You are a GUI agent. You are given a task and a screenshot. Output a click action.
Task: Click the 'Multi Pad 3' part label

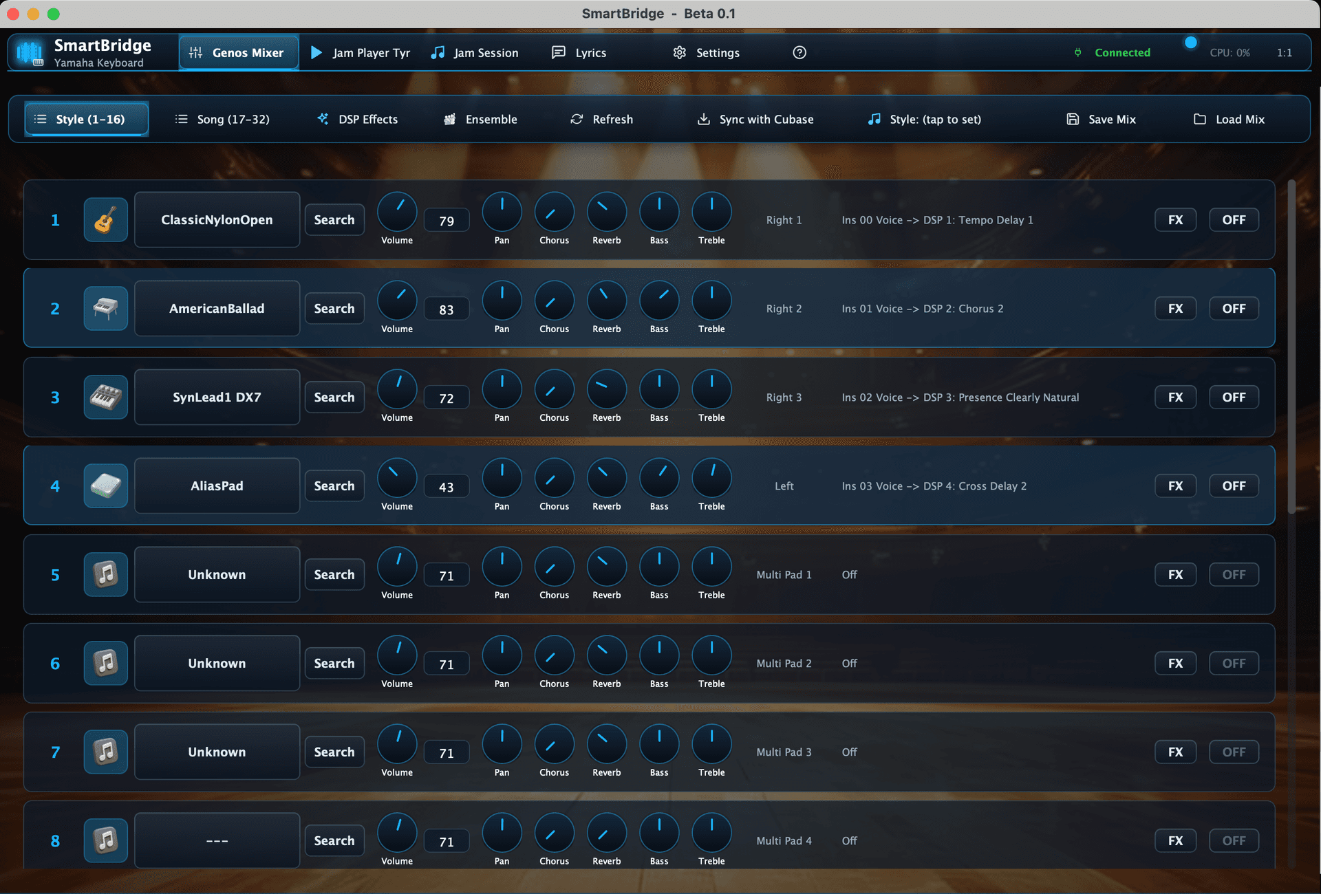[784, 752]
